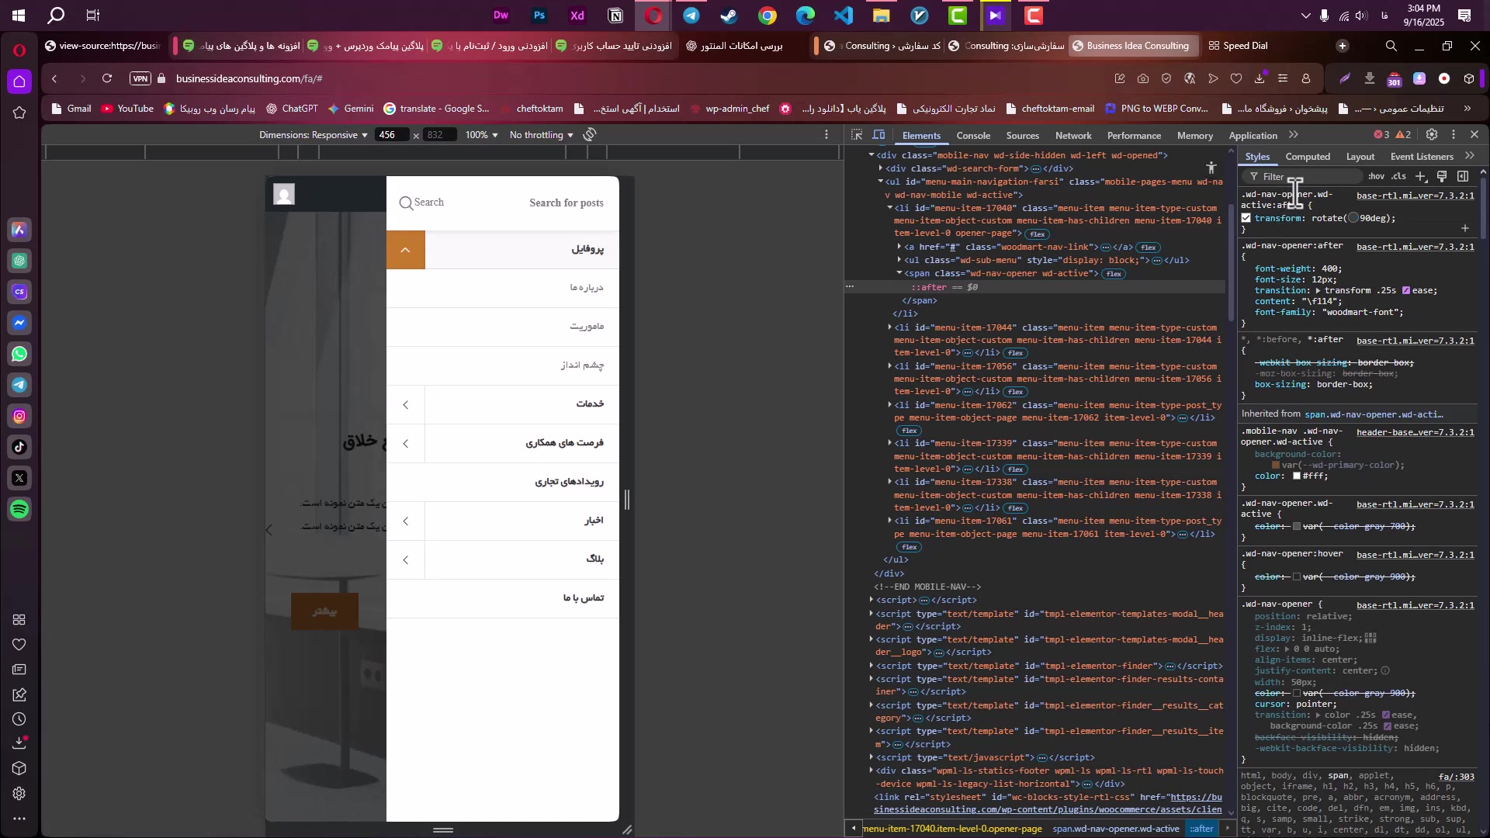Toggle the computed styles sidebar icon

pos(1463,177)
